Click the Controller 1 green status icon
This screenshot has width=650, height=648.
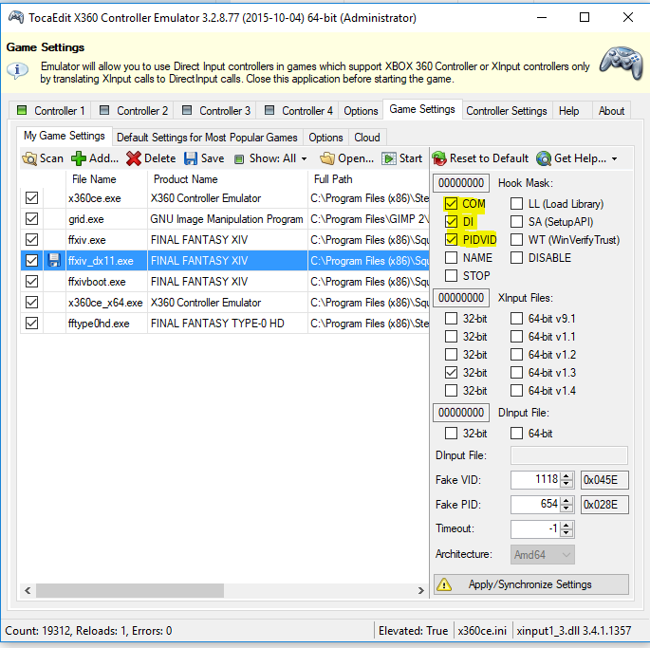tap(22, 110)
